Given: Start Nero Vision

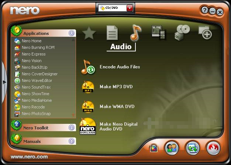Looking at the screenshot, I should coord(31,61).
